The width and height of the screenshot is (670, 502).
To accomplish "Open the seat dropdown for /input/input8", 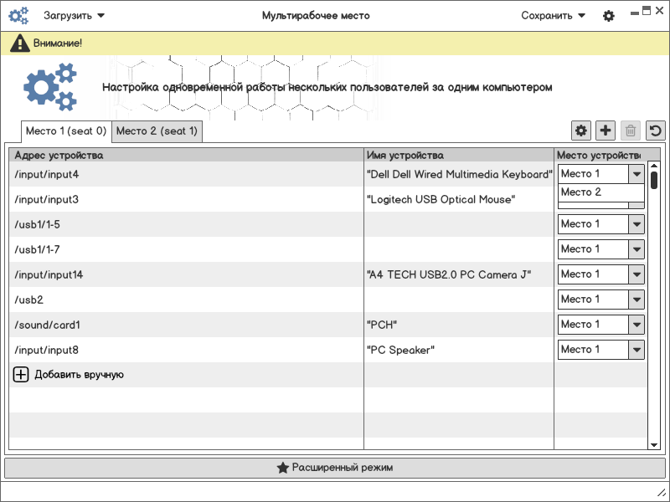I will pos(600,350).
